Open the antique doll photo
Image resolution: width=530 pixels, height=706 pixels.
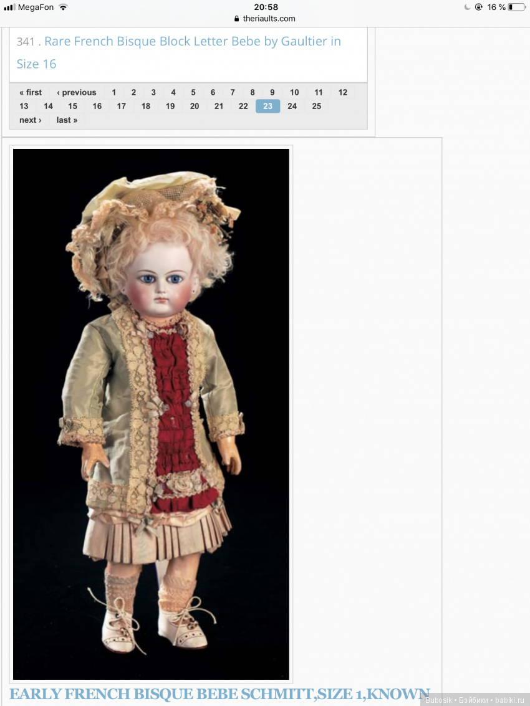151,414
